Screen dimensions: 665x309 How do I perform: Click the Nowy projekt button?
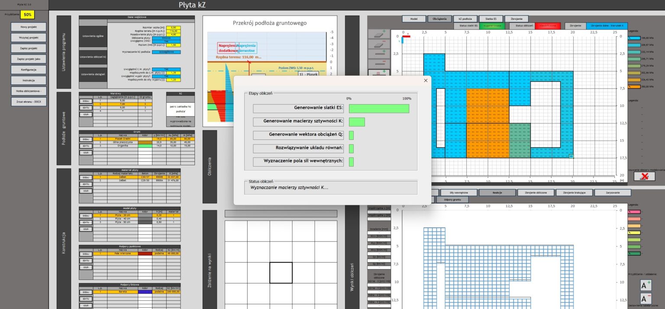[29, 27]
